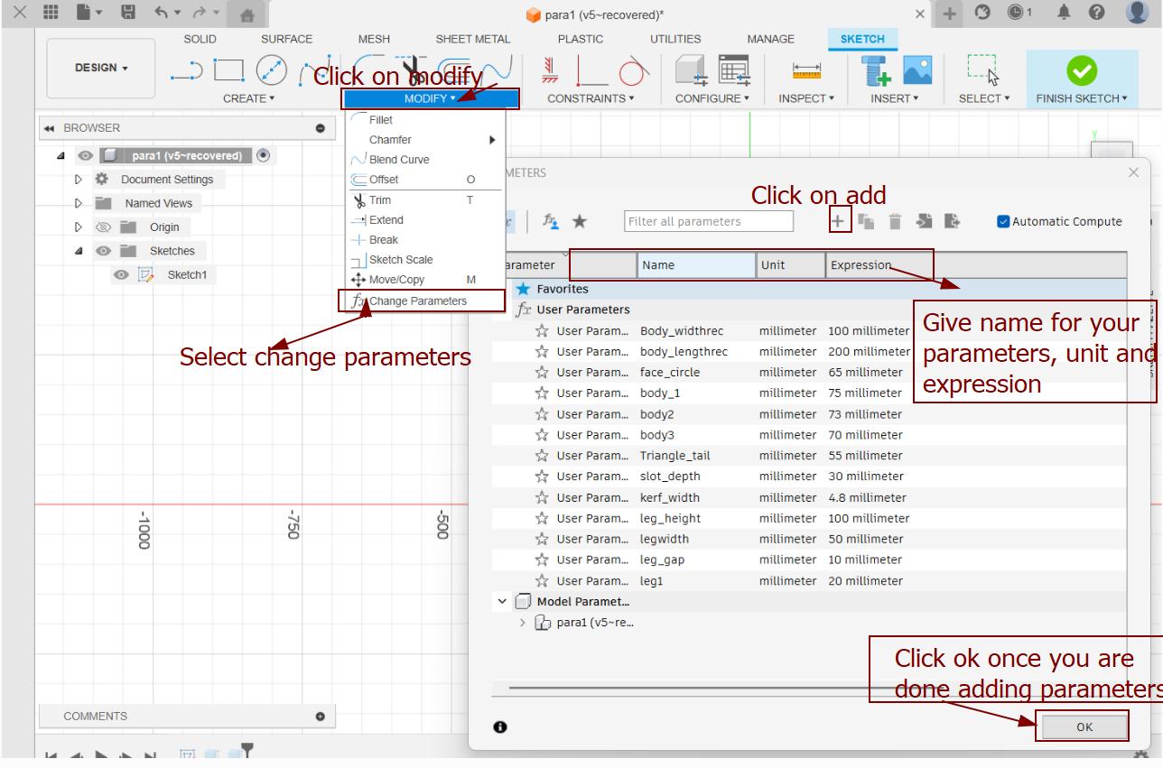Favorite the face_circle parameter star

[x=542, y=373]
